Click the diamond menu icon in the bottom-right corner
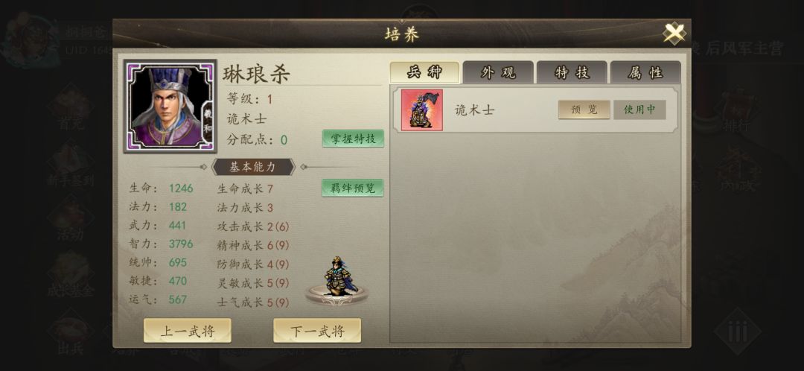This screenshot has width=804, height=371. point(737,332)
